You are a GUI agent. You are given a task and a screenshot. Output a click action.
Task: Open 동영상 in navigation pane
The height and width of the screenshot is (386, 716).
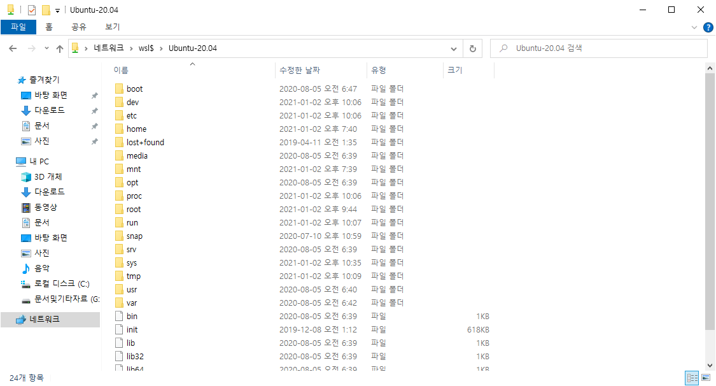tap(45, 207)
